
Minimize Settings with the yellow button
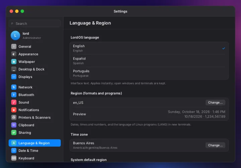tap(17, 11)
